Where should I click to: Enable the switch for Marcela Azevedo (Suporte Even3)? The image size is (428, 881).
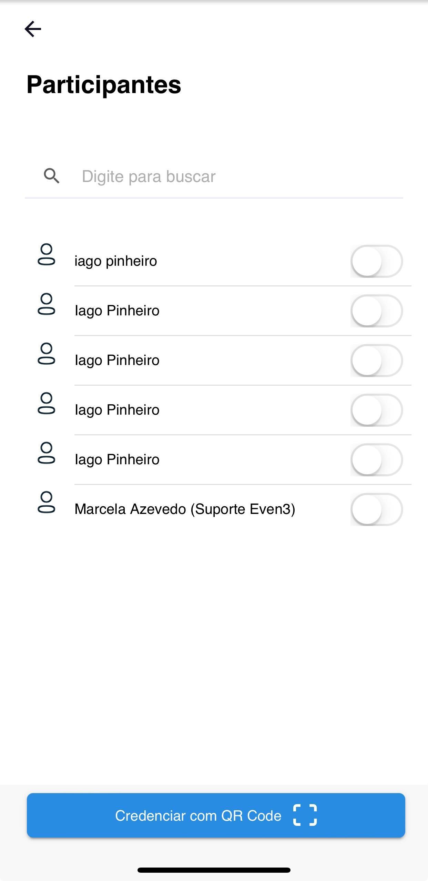377,509
